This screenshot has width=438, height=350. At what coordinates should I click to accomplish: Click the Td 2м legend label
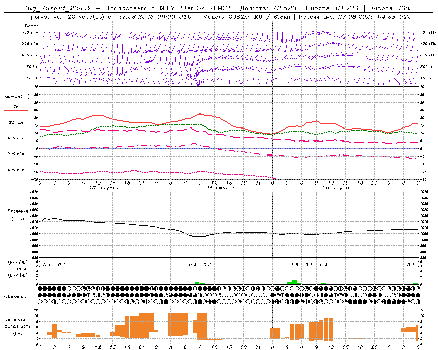tap(16, 122)
